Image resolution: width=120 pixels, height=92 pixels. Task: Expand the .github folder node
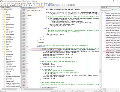[3, 11]
